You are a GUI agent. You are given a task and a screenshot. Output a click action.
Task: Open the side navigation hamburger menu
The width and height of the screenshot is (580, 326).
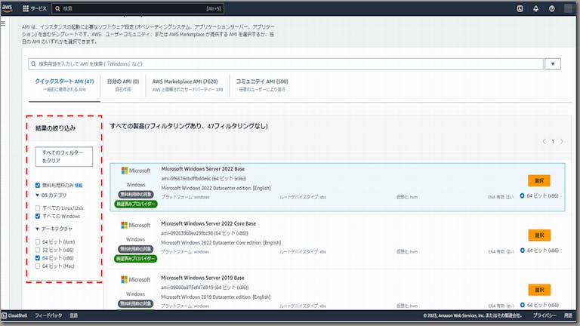(3, 23)
